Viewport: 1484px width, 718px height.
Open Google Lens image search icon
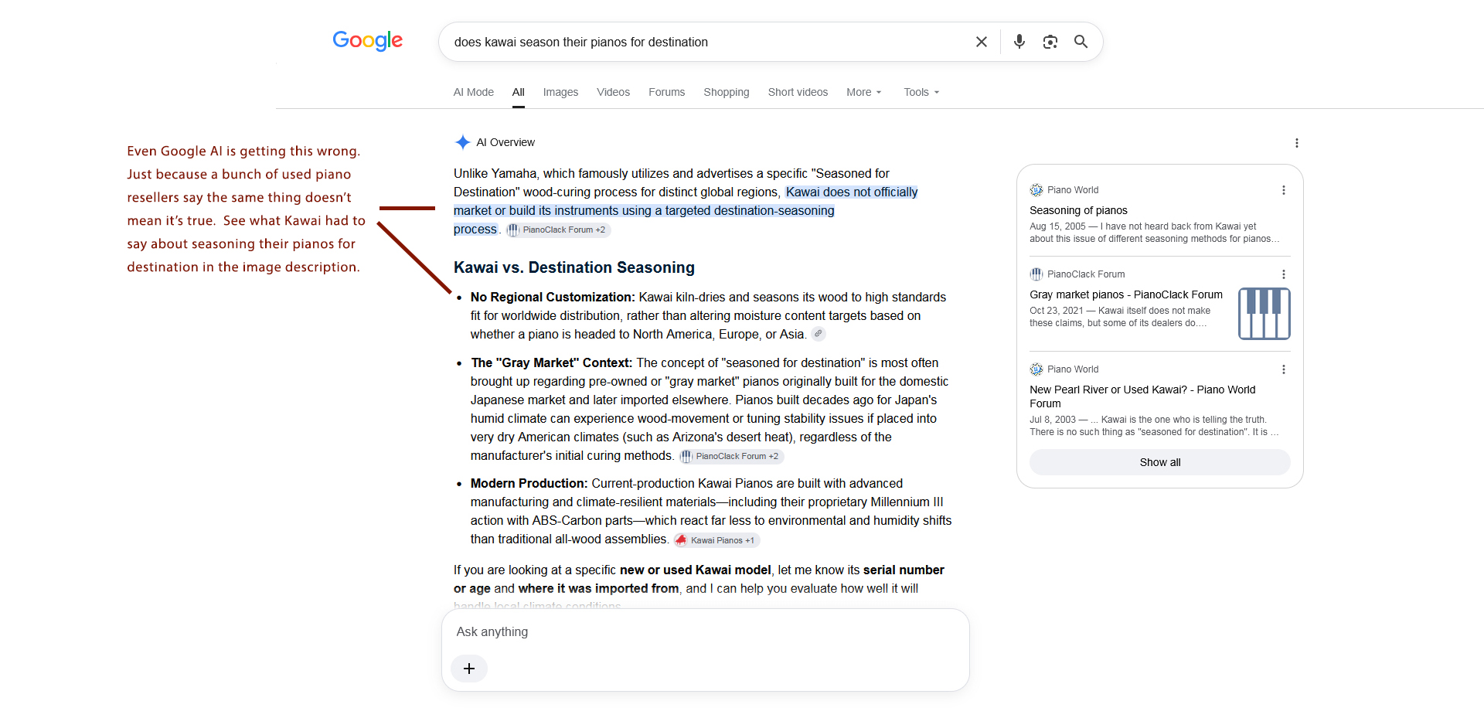(1050, 42)
